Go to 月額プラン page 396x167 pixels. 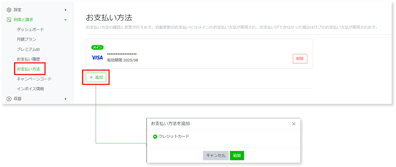pyautogui.click(x=26, y=40)
